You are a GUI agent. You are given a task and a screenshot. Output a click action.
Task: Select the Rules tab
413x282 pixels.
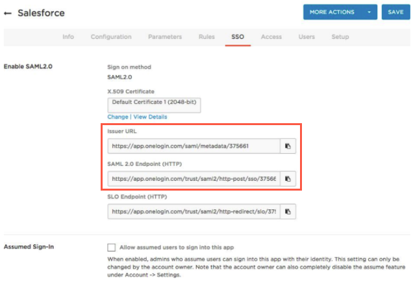click(x=206, y=37)
